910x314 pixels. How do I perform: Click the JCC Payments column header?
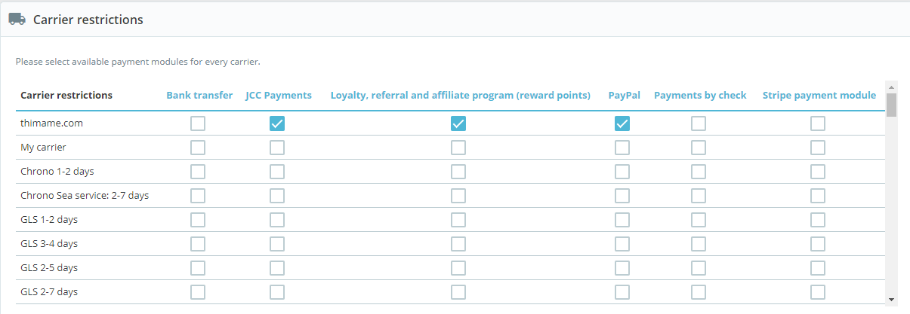tap(279, 96)
